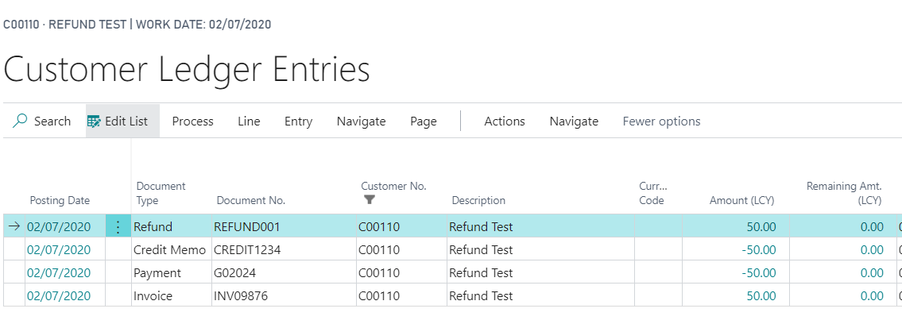Click the C00110 Refund Test work date caption
Viewport: 902px width, 324px height.
coord(137,25)
